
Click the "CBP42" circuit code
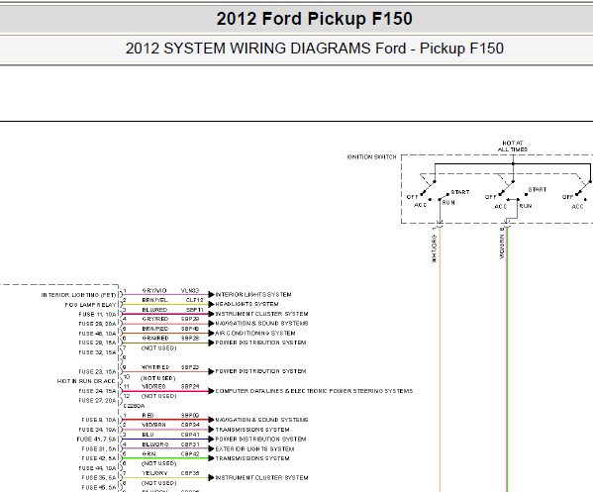tap(190, 453)
